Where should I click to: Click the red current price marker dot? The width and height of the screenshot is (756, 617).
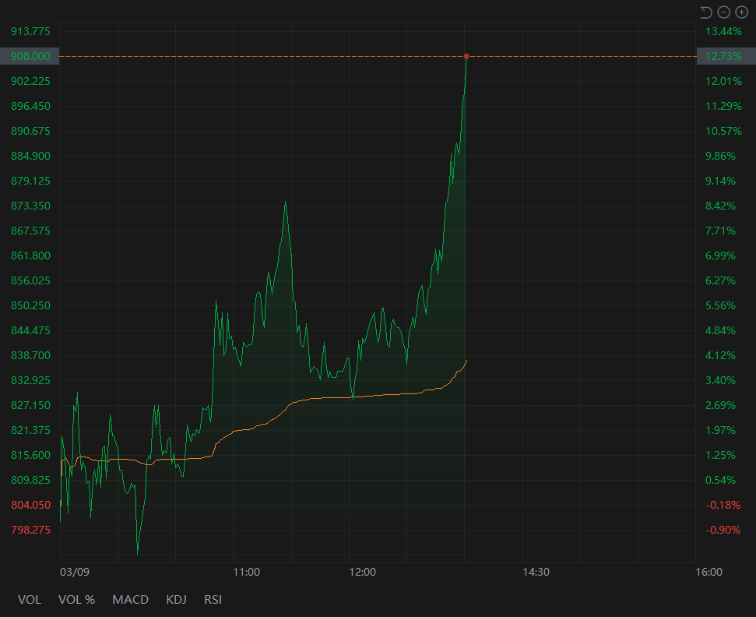tap(466, 56)
